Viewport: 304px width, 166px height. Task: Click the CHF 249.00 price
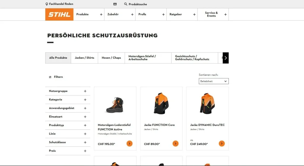coord(199,144)
